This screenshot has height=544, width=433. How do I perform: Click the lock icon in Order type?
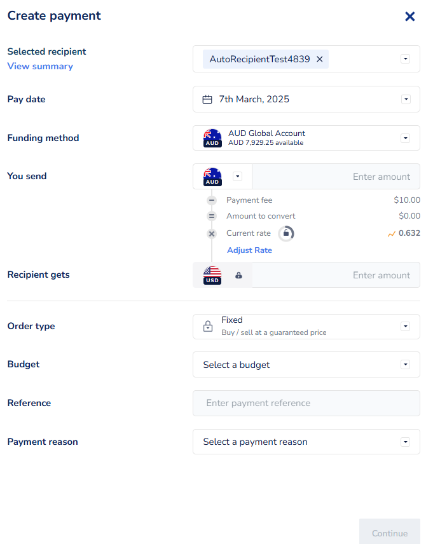coord(208,327)
